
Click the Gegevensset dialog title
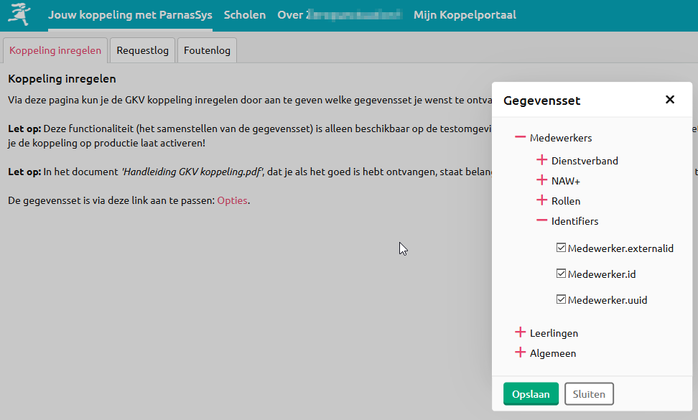click(x=541, y=101)
